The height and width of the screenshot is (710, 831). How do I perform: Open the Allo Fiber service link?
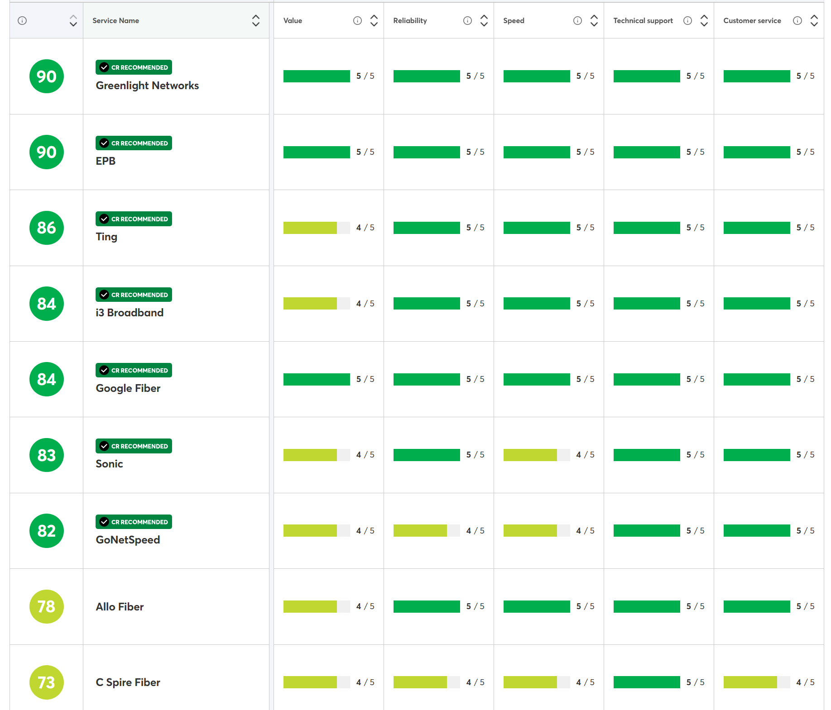tap(120, 607)
